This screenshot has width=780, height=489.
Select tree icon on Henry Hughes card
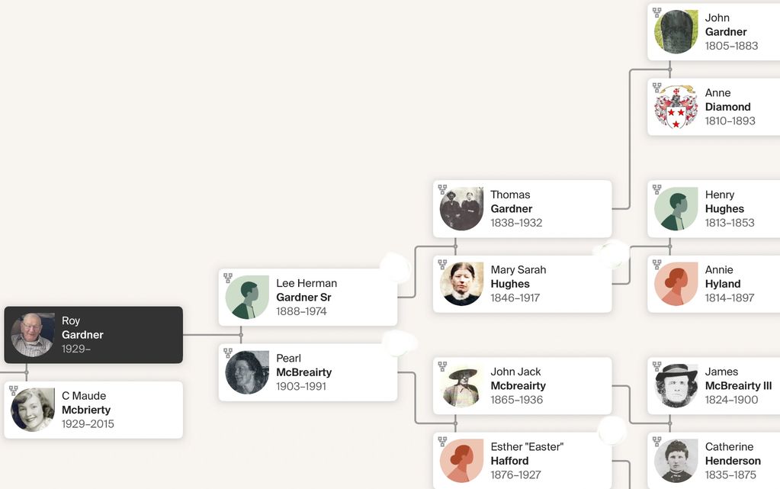pos(656,189)
